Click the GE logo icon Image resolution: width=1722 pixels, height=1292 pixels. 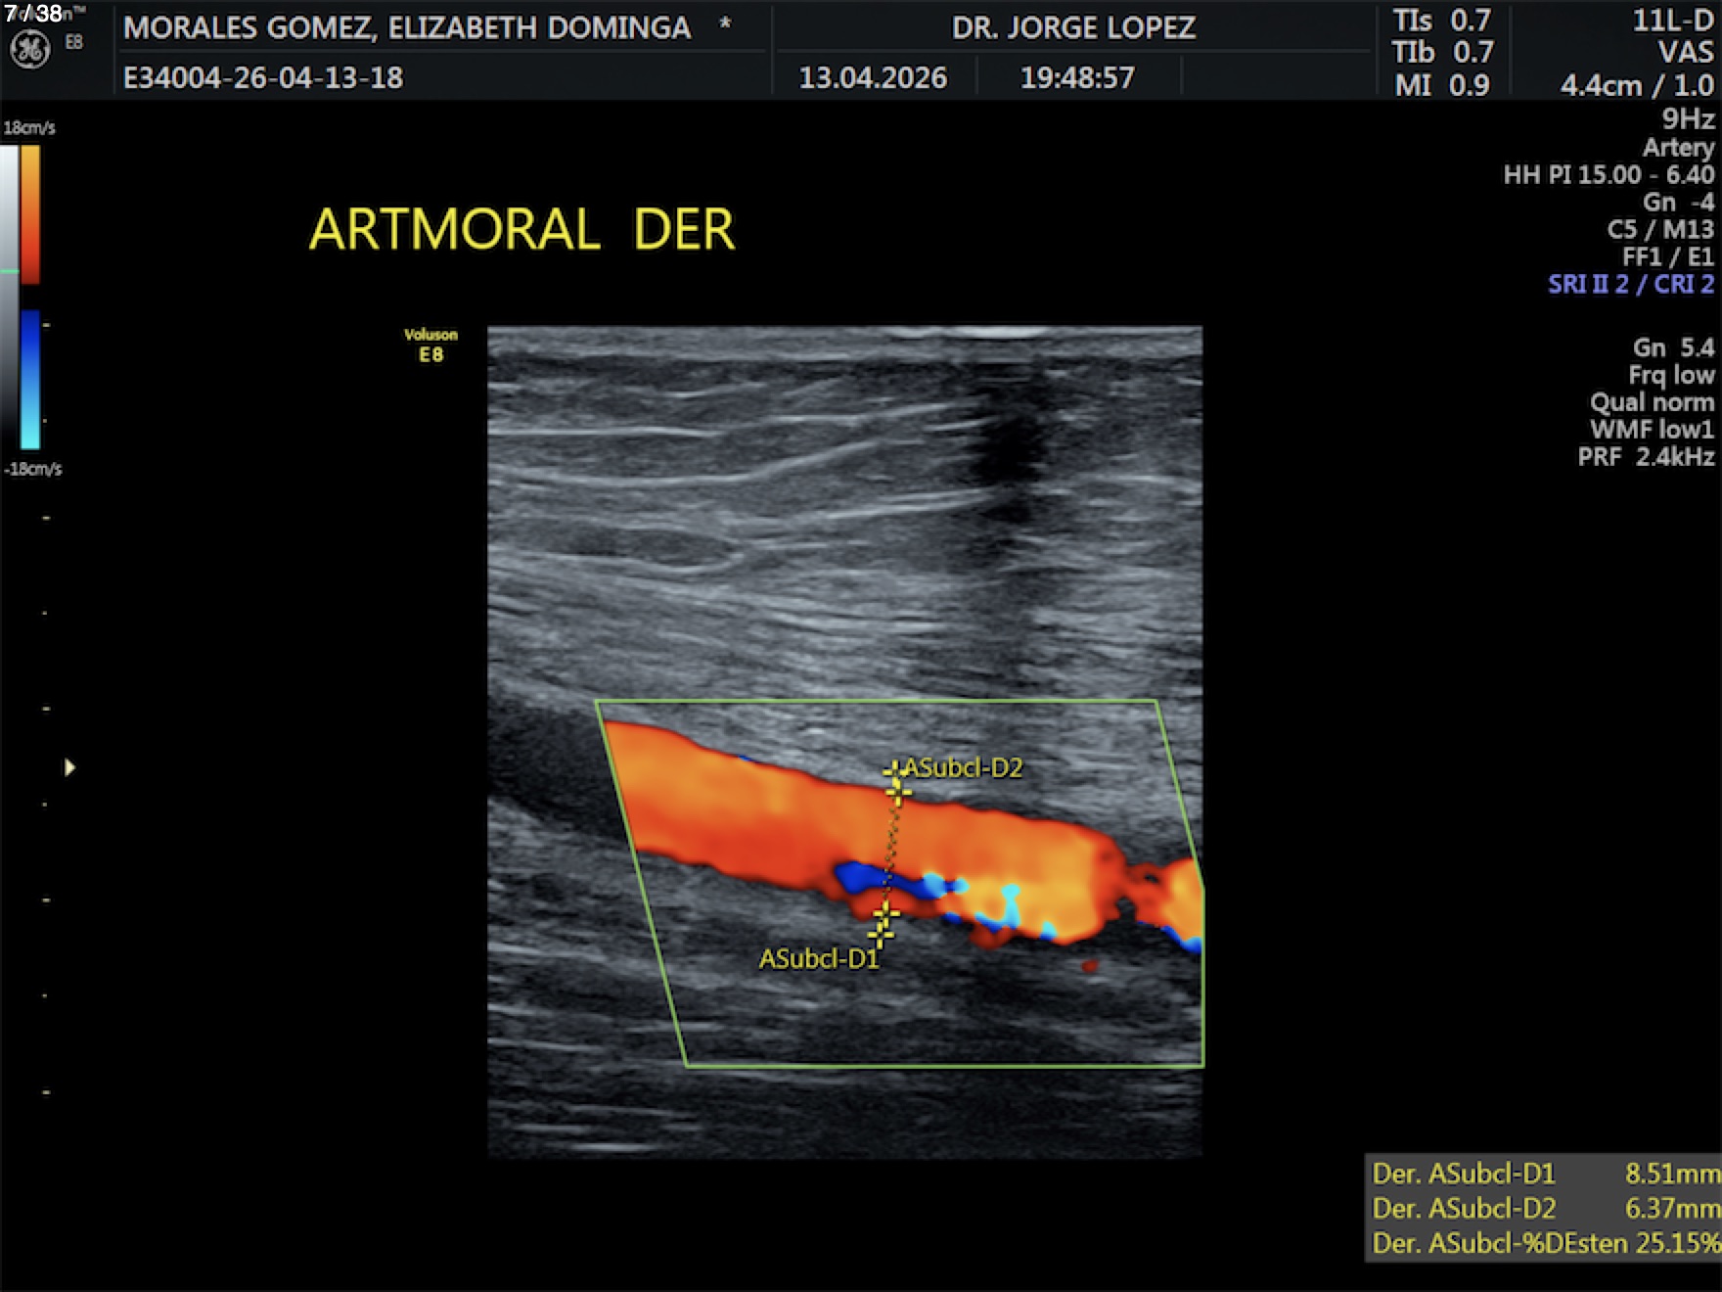point(29,49)
